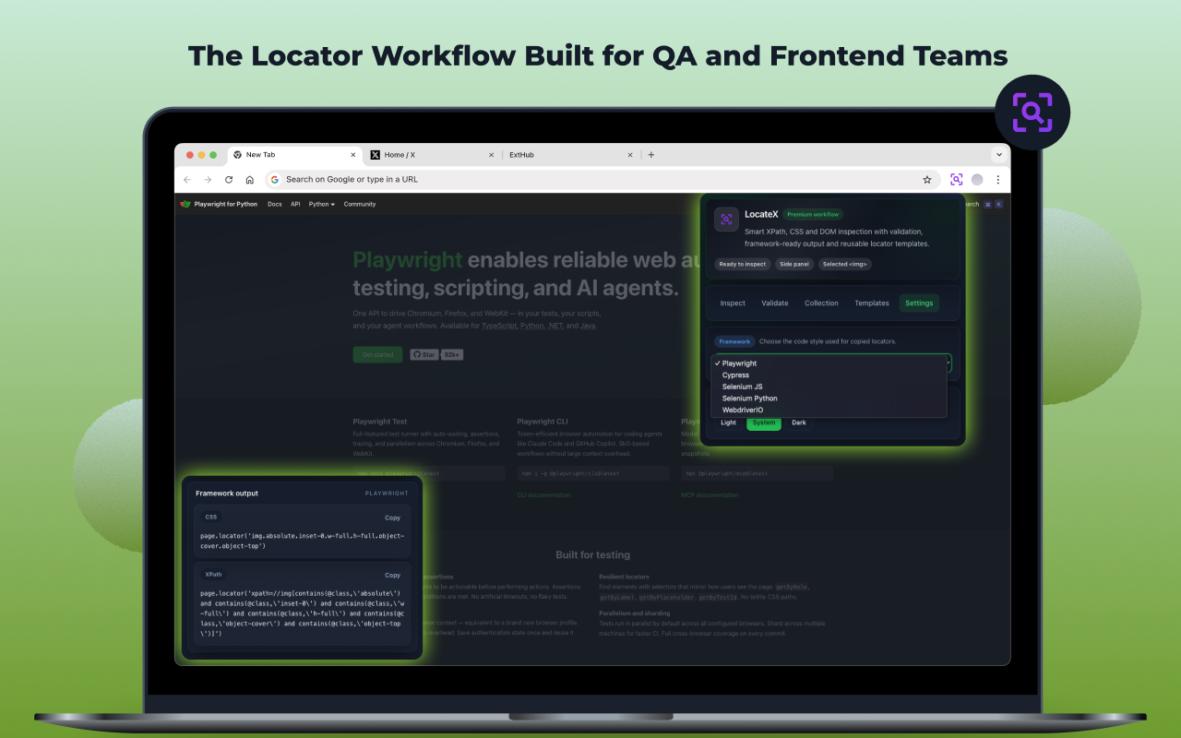This screenshot has width=1181, height=738.
Task: Click the Playwright logo in navbar
Action: pos(185,204)
